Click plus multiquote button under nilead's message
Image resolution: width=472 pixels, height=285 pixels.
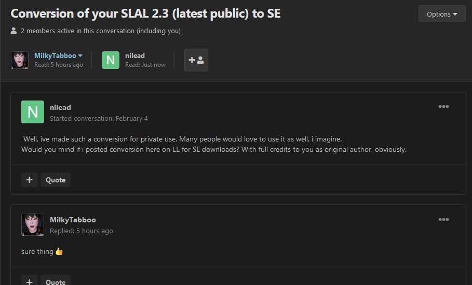[30, 180]
